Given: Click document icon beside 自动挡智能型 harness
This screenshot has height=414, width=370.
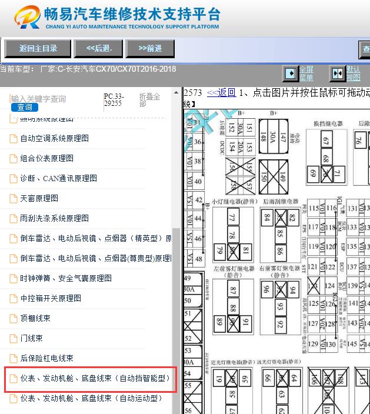Looking at the screenshot, I should tap(14, 379).
